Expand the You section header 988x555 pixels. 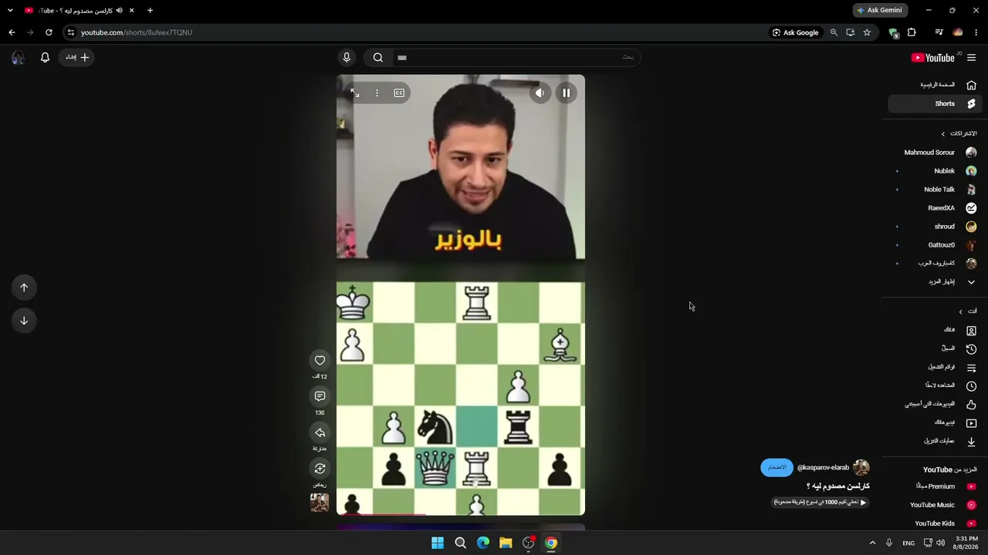tap(967, 311)
